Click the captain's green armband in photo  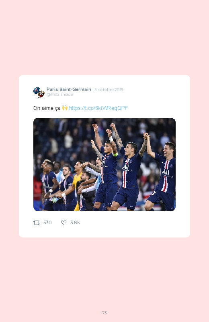click(115, 154)
